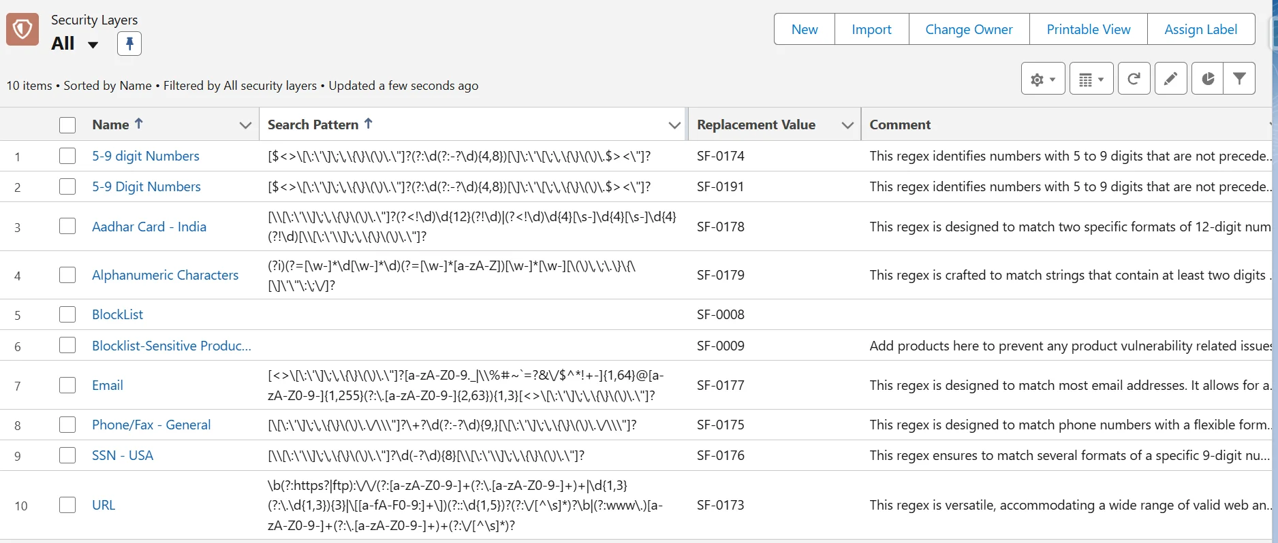Viewport: 1278px width, 543px height.
Task: Tick the checkbox for the URL row
Action: 67,505
